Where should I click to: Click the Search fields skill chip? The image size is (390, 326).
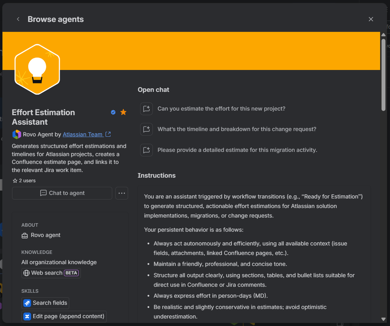[x=45, y=303]
